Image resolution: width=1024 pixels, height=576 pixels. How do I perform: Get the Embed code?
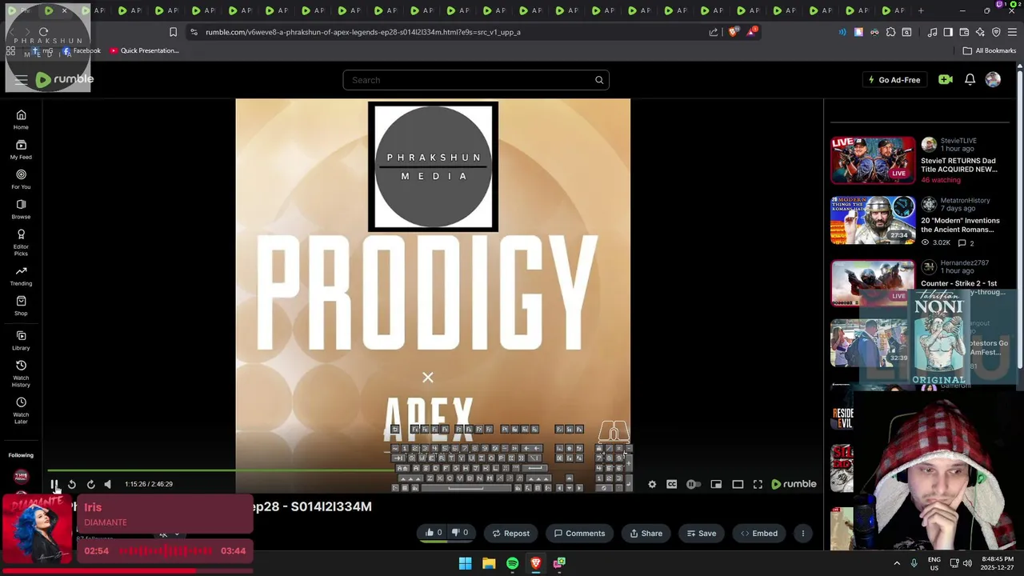point(758,534)
